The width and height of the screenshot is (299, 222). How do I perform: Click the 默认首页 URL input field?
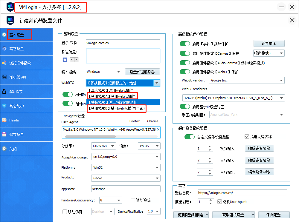[242, 193]
